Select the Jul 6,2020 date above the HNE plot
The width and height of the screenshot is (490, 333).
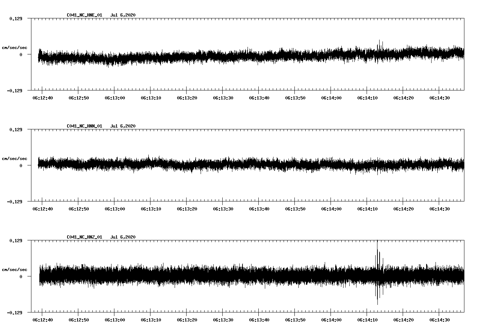tap(123, 15)
